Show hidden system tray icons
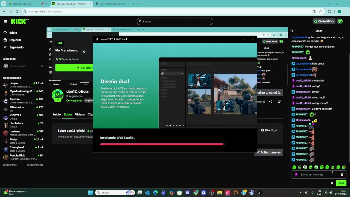The image size is (350, 197). pos(301,193)
